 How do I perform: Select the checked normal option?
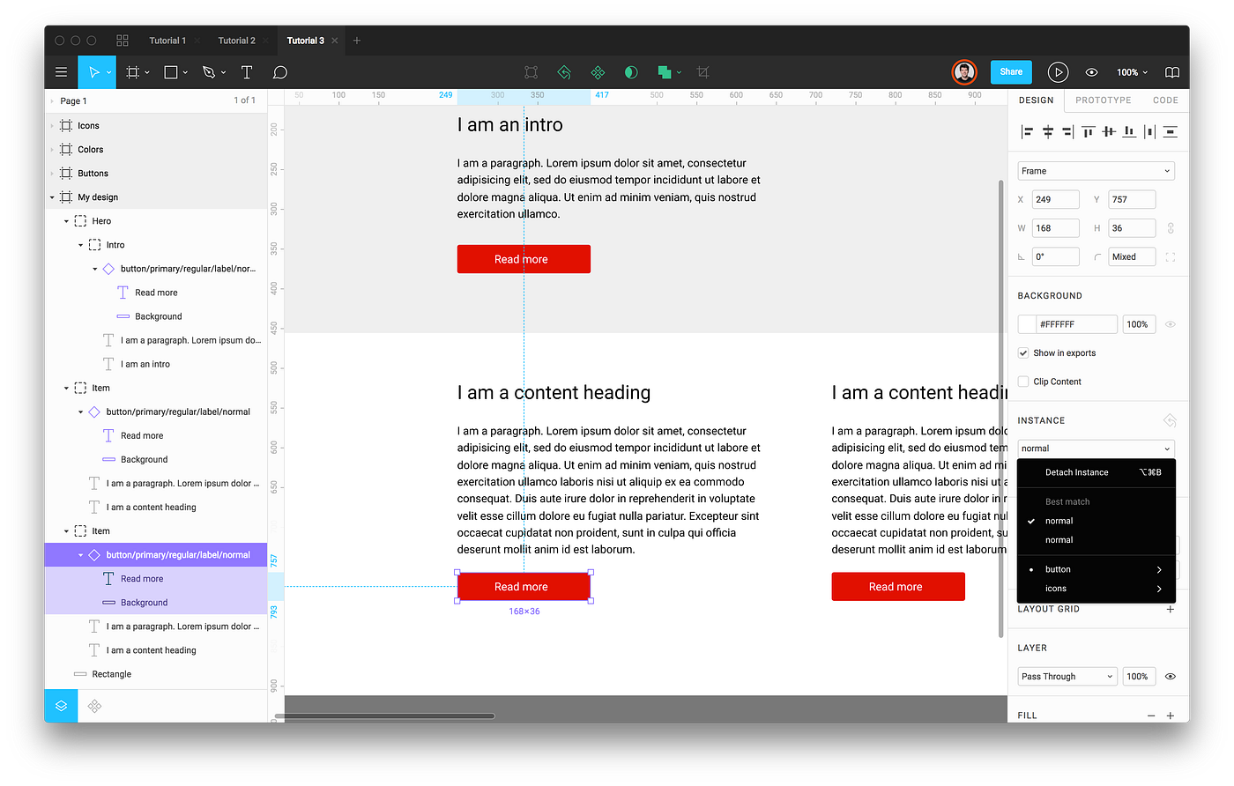1096,521
